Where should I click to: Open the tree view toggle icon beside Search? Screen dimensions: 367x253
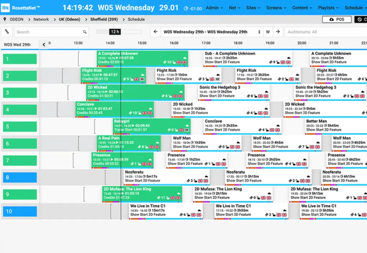tap(7, 32)
